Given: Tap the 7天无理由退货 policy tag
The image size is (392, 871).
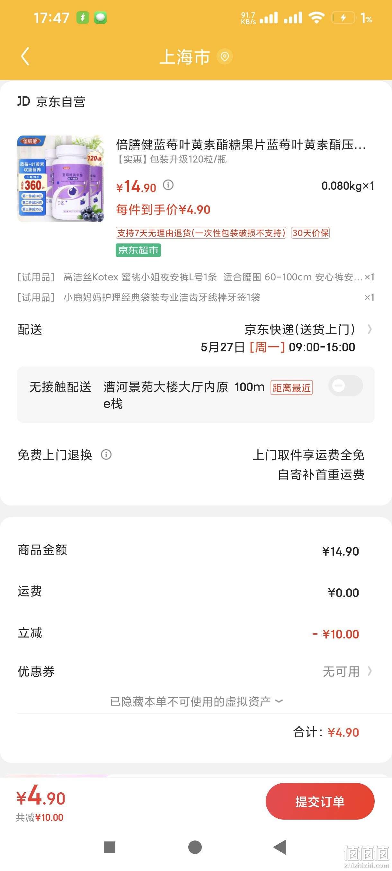Looking at the screenshot, I should point(201,233).
